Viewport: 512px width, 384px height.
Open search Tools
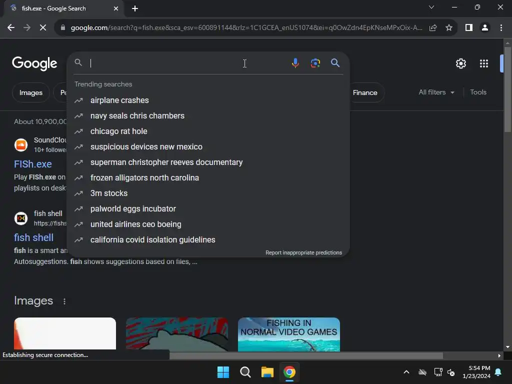coord(478,92)
